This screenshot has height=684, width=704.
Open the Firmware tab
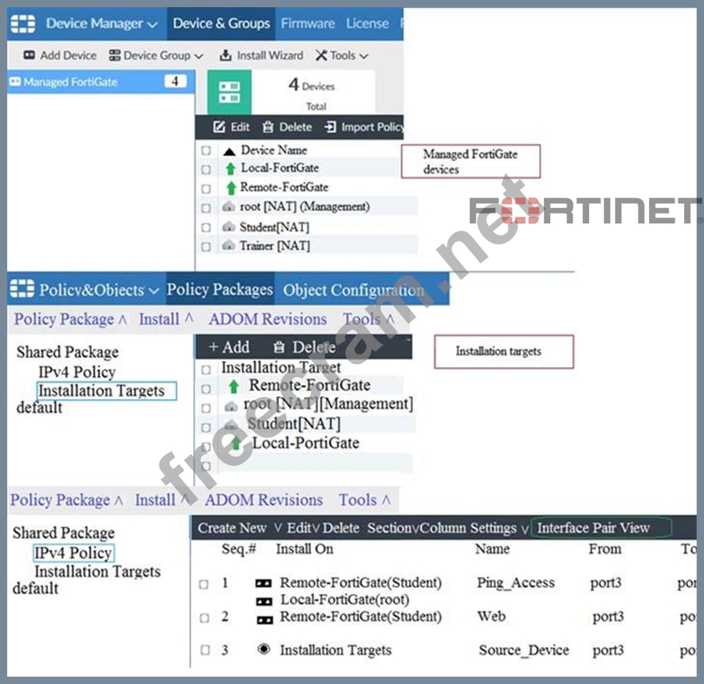click(x=308, y=24)
